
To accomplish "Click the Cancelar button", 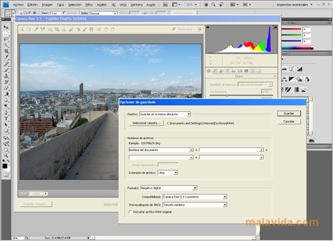I will pyautogui.click(x=289, y=121).
